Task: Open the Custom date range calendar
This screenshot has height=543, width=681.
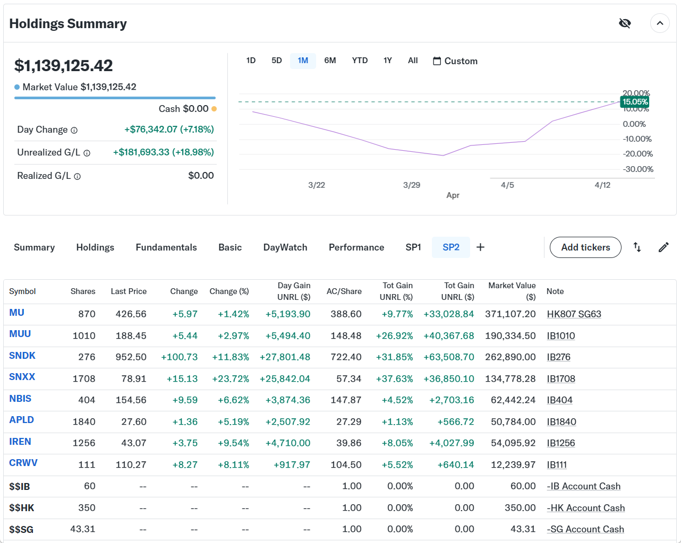Action: 455,61
